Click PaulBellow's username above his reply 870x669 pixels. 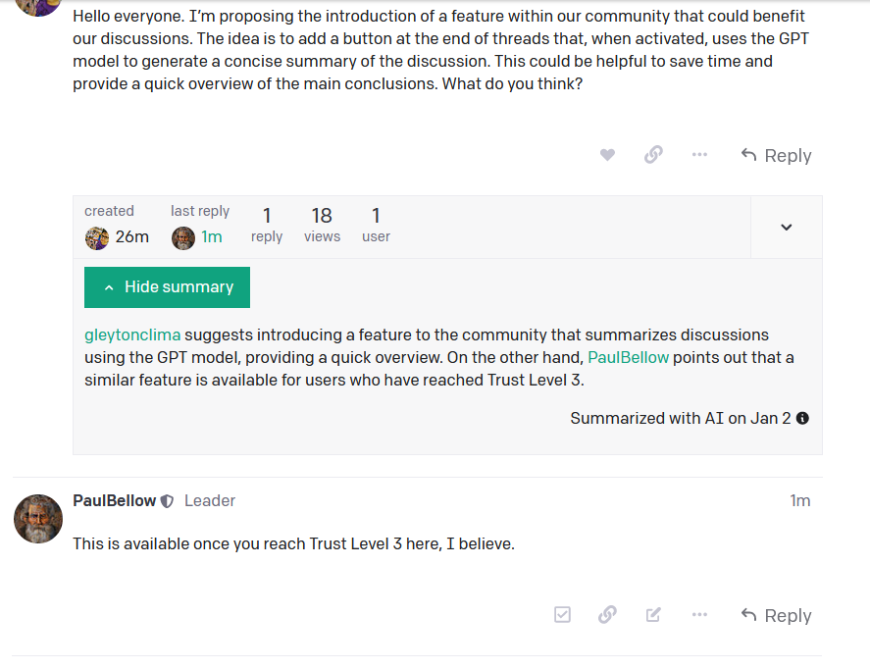[115, 500]
